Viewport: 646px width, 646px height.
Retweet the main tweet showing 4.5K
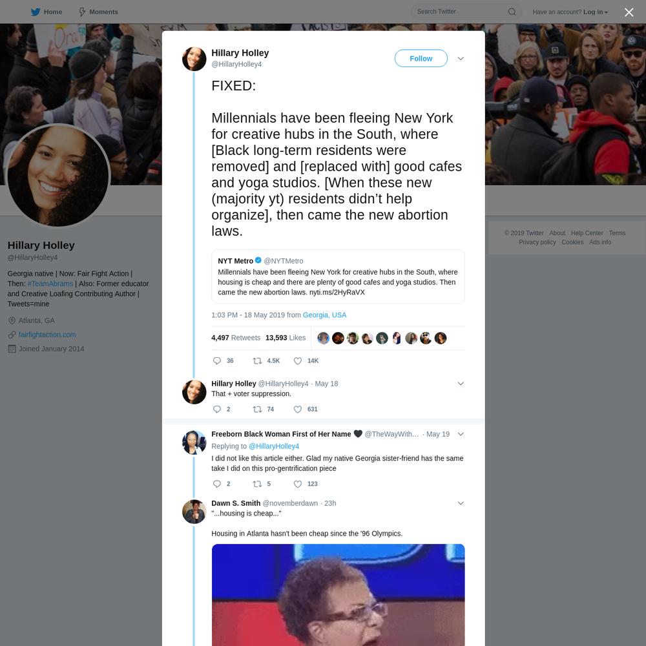point(257,361)
